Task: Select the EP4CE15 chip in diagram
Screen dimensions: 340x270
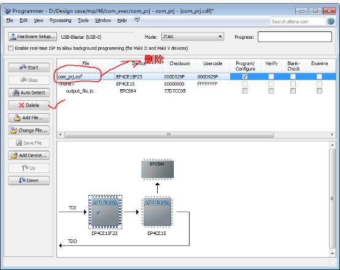Action: coord(157,212)
